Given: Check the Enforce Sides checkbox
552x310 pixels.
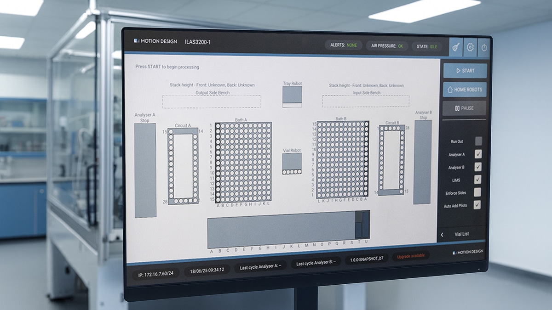Looking at the screenshot, I should (478, 192).
